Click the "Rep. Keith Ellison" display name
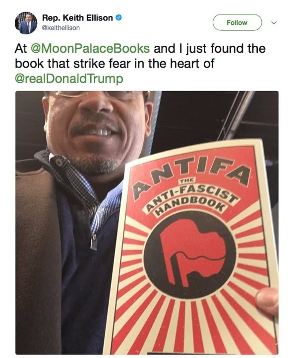The height and width of the screenshot is (358, 293). (x=77, y=17)
